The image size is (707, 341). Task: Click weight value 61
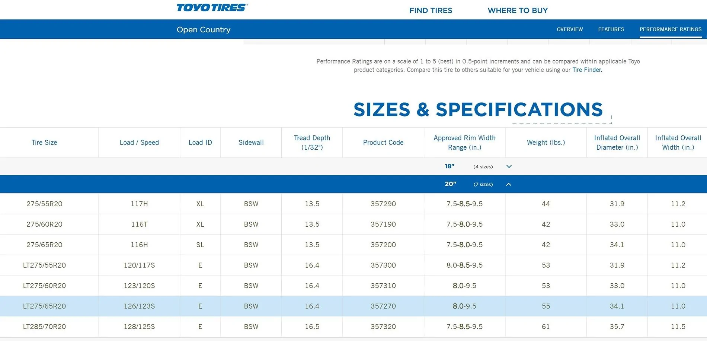(x=546, y=326)
